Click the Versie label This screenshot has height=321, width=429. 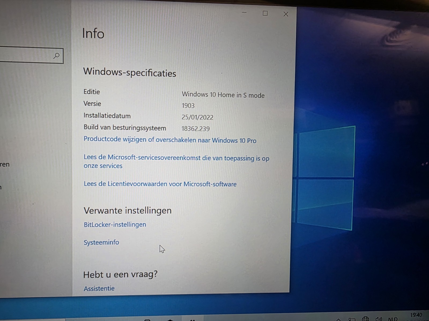(92, 104)
